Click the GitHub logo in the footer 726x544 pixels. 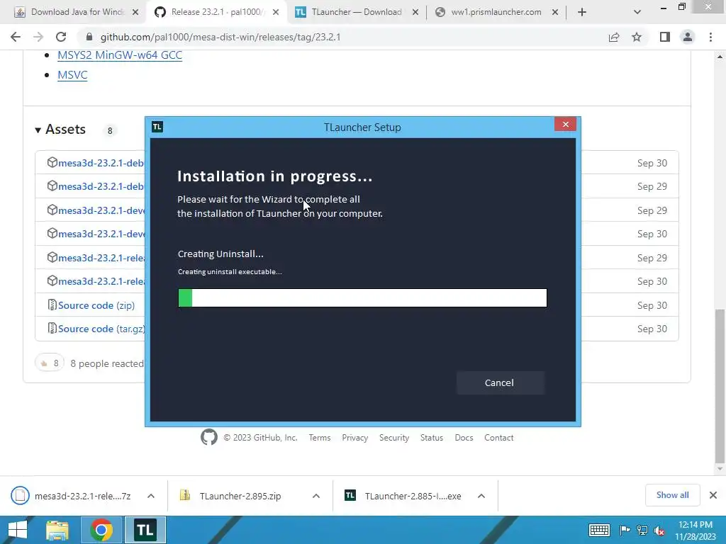(209, 437)
